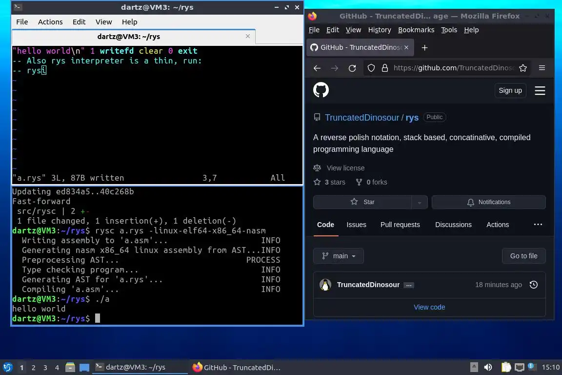
Task: Focus terminal window from taskbar entry
Action: coord(140,367)
